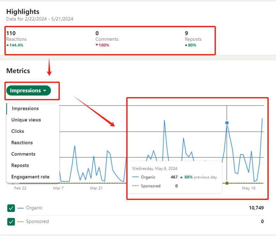276x236 pixels.
Task: Click the olive Sponsored data point on the baseline
Action: coord(227,183)
